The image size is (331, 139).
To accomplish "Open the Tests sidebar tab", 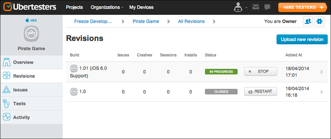I will (x=32, y=104).
